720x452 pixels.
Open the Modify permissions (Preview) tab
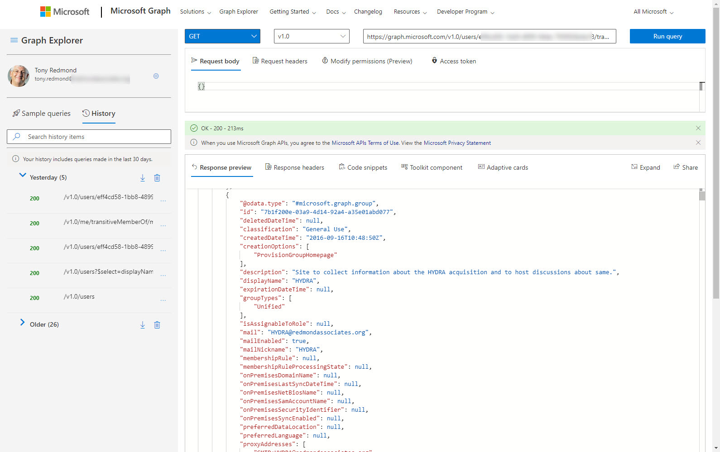[x=367, y=61]
